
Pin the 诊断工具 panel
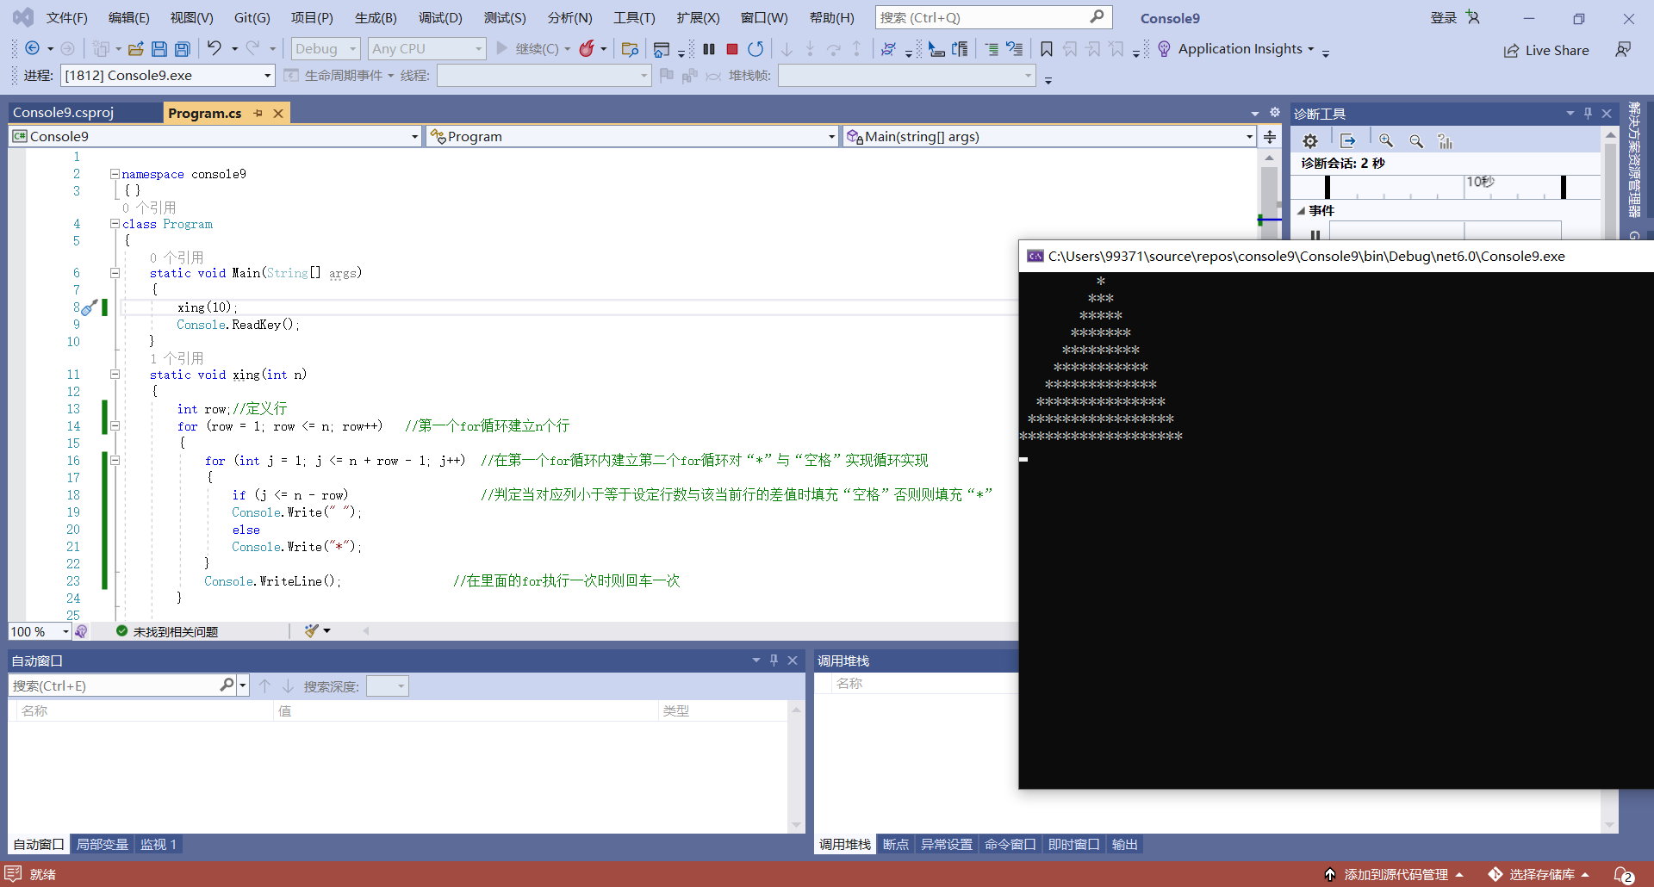coord(1588,113)
